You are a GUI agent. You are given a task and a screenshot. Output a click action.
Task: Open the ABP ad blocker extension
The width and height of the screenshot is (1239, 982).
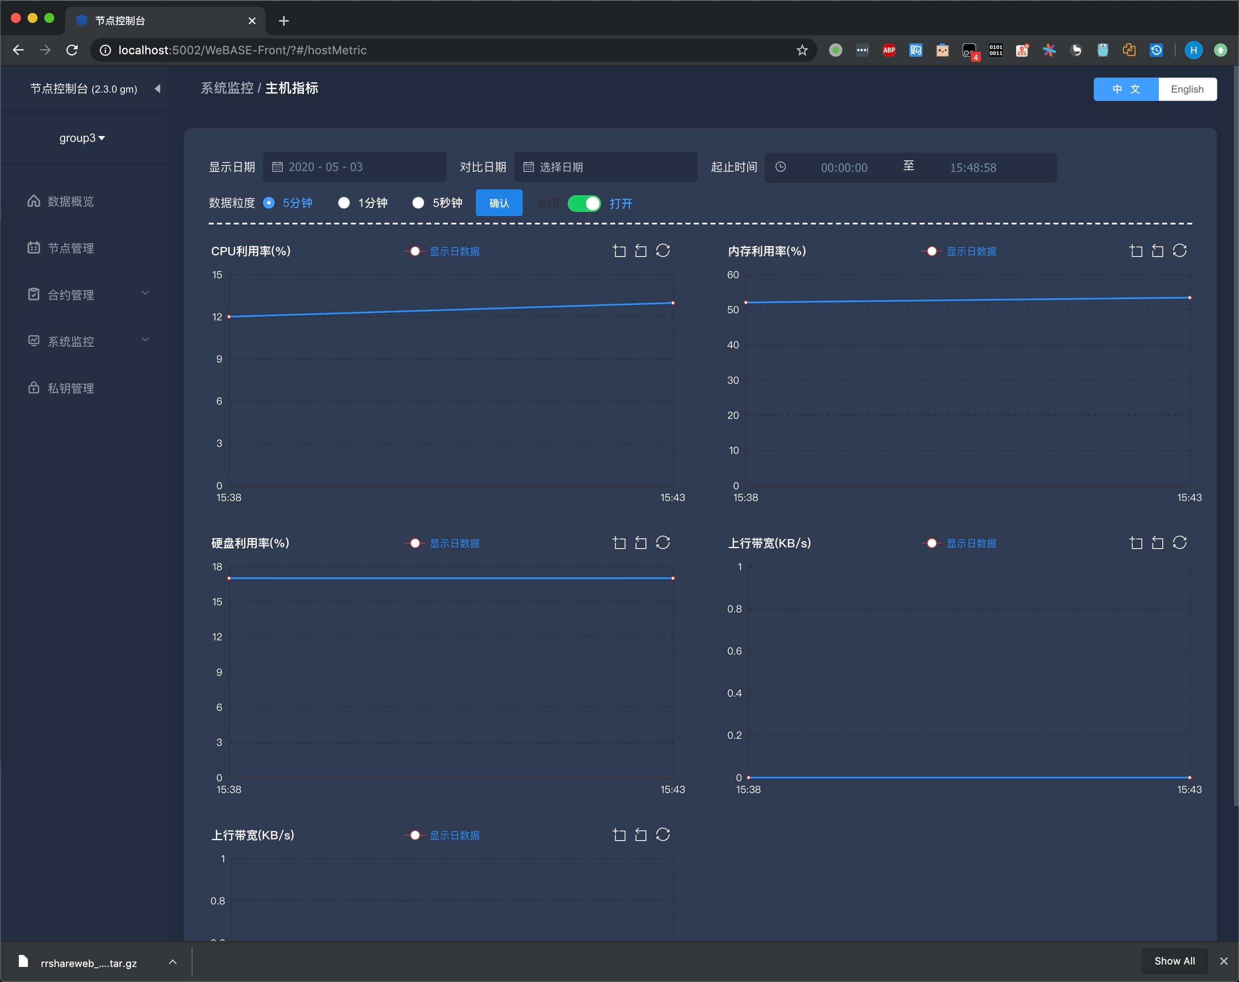pyautogui.click(x=889, y=50)
